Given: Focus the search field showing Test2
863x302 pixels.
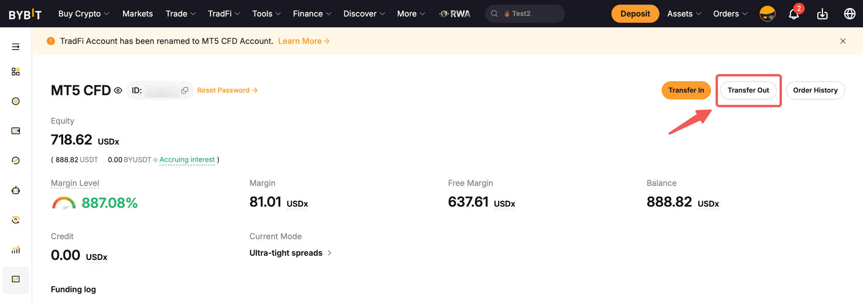Looking at the screenshot, I should 525,14.
